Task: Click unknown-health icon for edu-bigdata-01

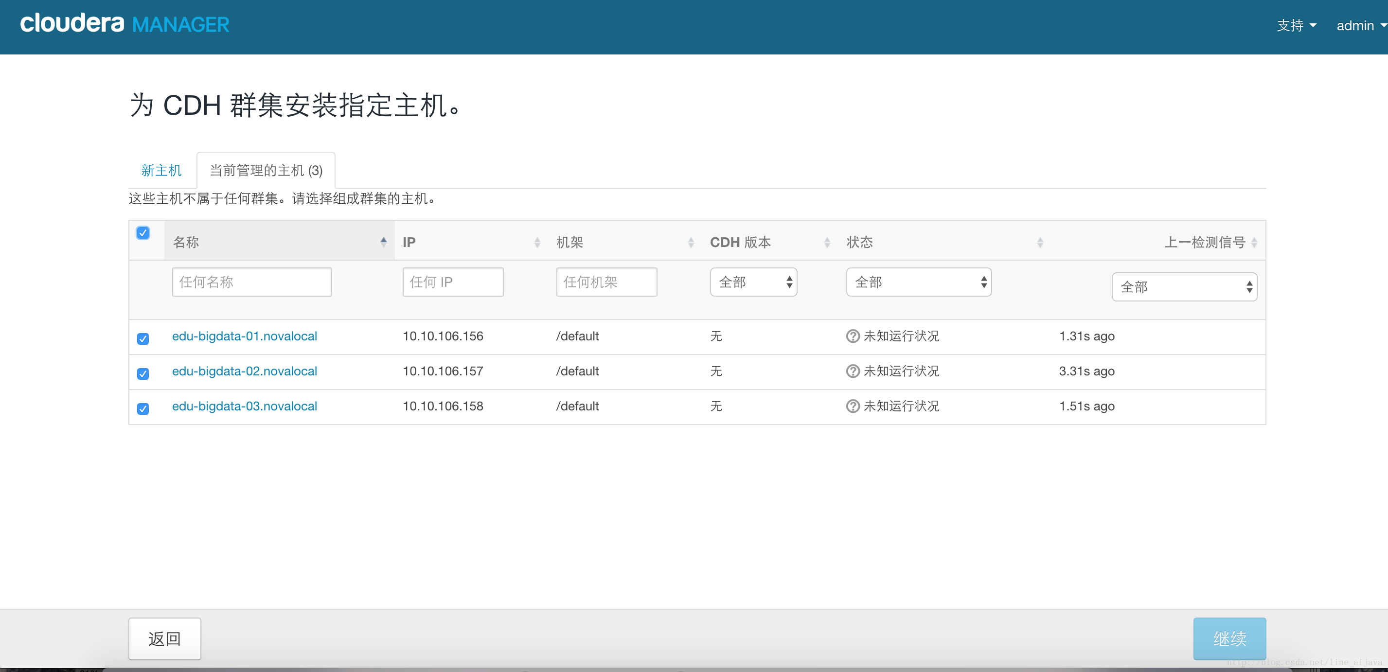Action: (853, 336)
